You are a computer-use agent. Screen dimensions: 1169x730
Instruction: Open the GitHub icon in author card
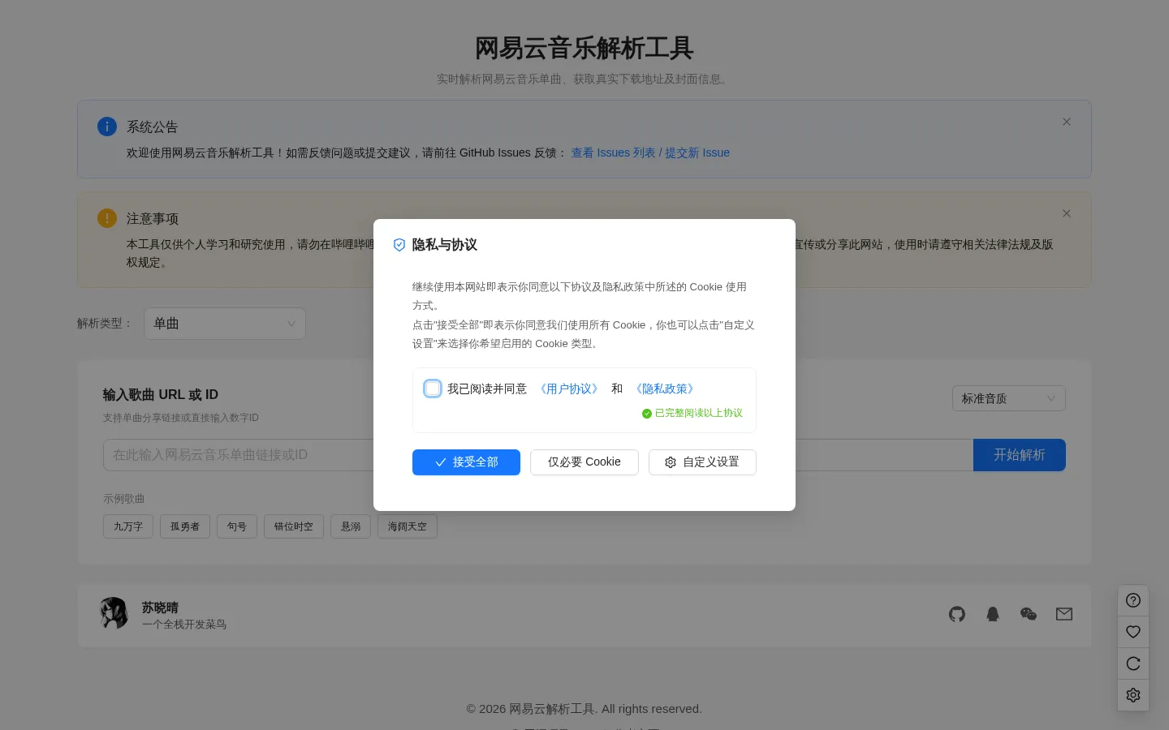[957, 614]
